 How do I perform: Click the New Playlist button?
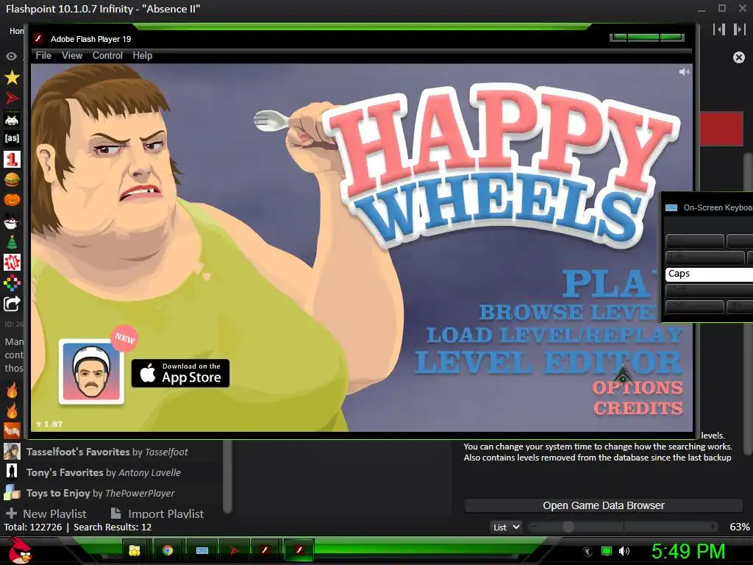click(46, 514)
